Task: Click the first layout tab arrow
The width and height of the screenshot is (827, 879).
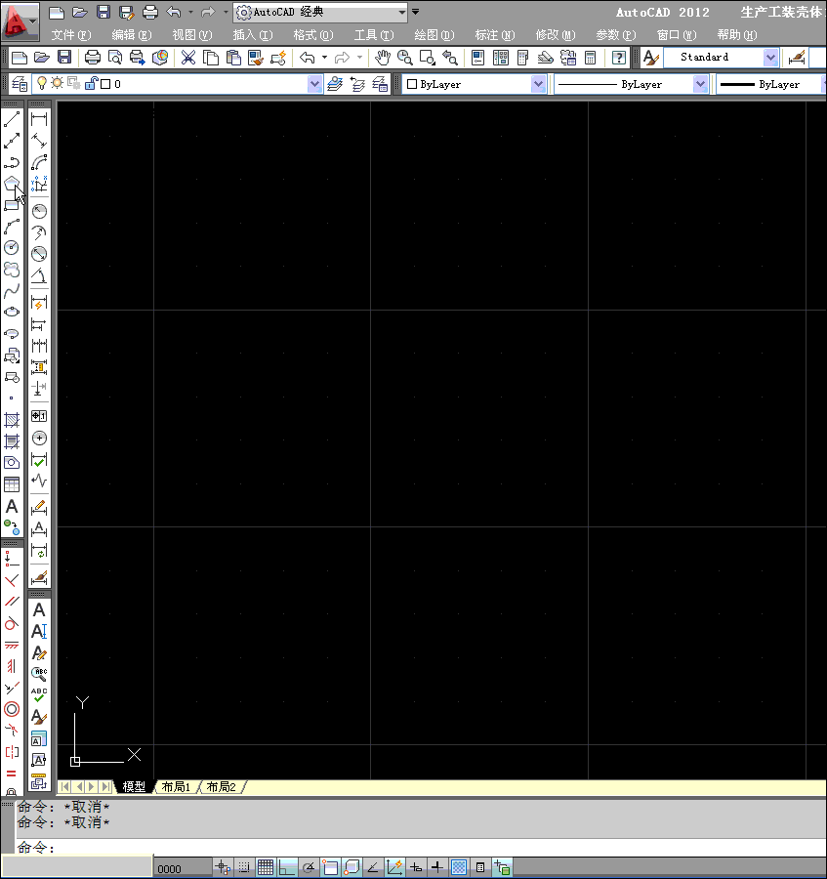Action: pos(65,787)
